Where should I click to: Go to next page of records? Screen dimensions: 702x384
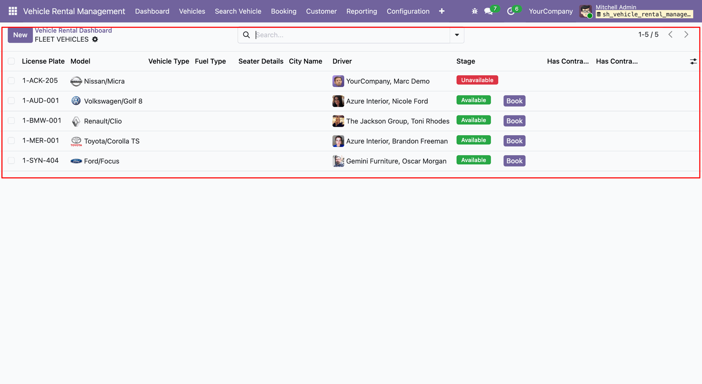pyautogui.click(x=686, y=35)
